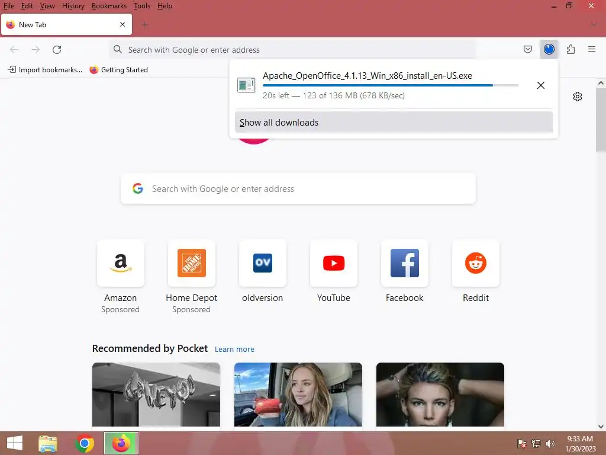Show all downloads
This screenshot has height=455, width=606.
(394, 122)
